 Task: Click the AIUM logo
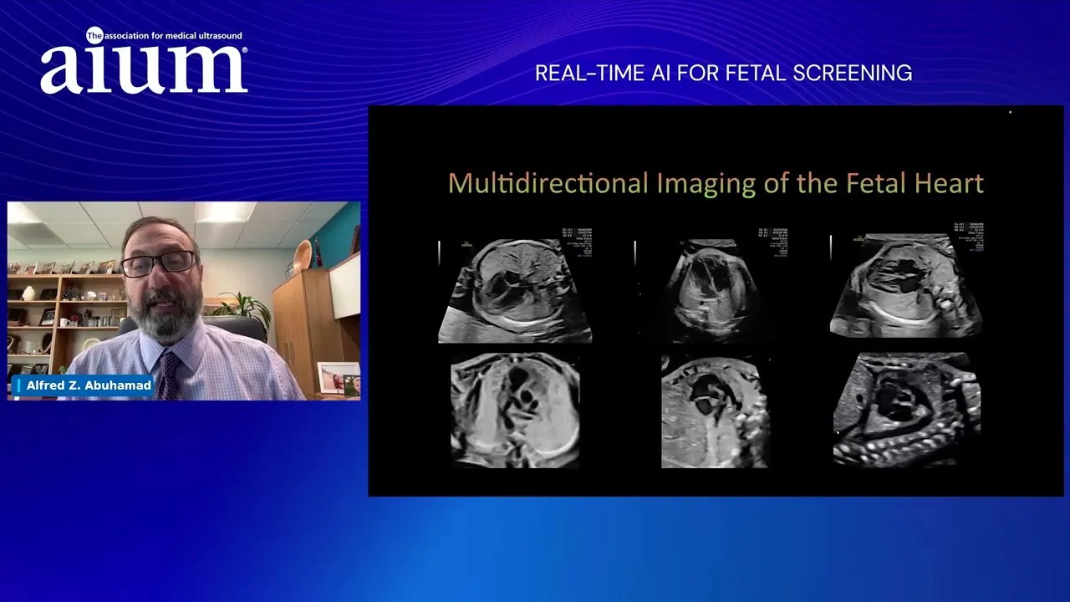coord(144,60)
